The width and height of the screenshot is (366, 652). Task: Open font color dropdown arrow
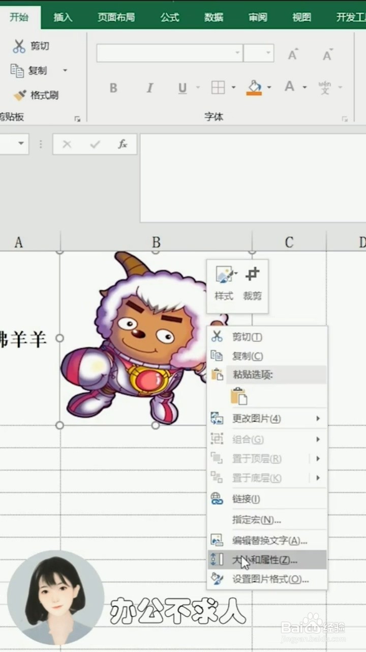[x=304, y=88]
